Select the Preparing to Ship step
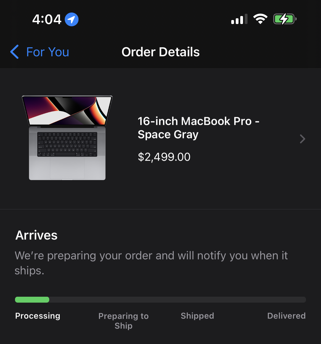The height and width of the screenshot is (344, 321). (123, 321)
